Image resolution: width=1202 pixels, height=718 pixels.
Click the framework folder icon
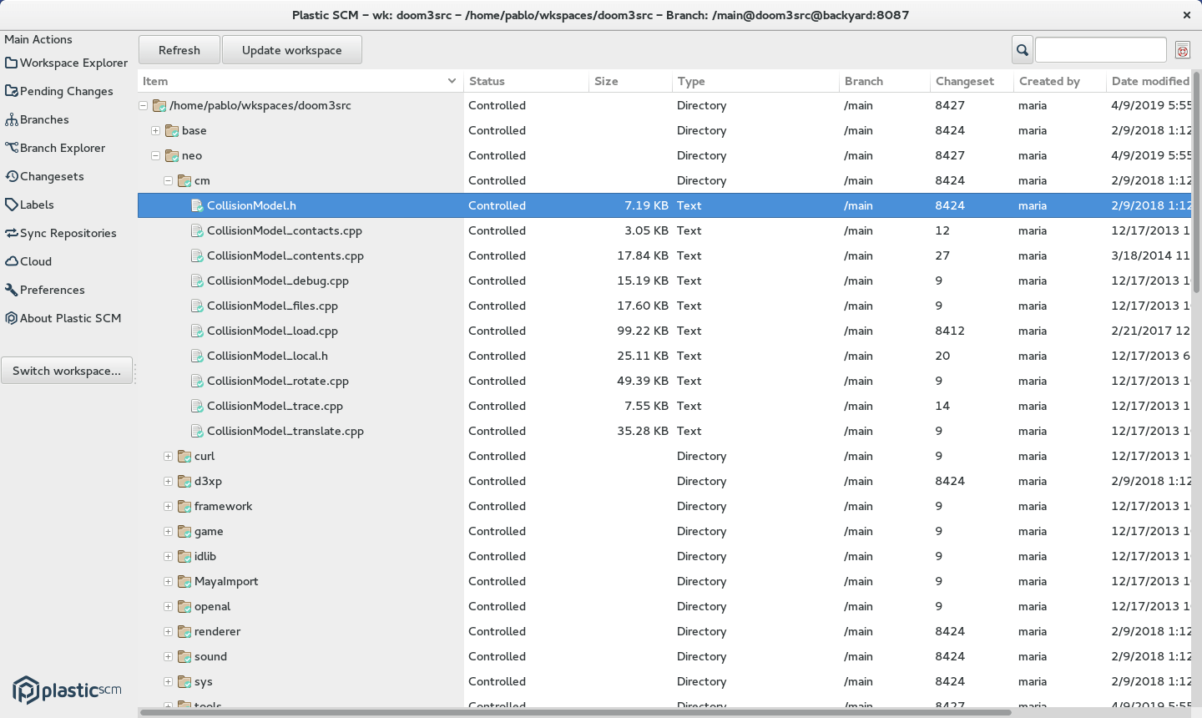[184, 506]
